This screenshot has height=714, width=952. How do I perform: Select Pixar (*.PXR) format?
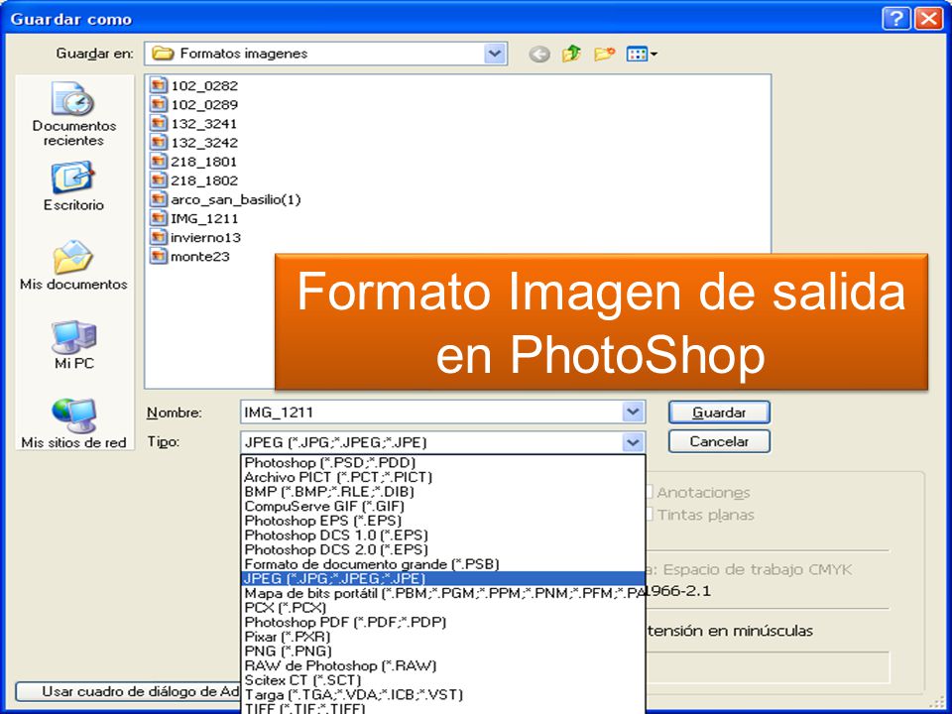point(443,637)
